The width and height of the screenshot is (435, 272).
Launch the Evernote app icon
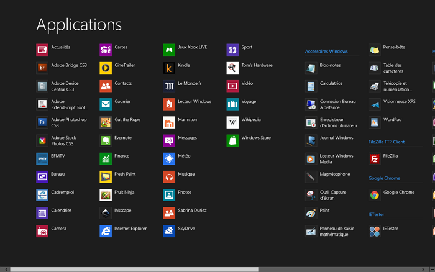click(x=106, y=140)
